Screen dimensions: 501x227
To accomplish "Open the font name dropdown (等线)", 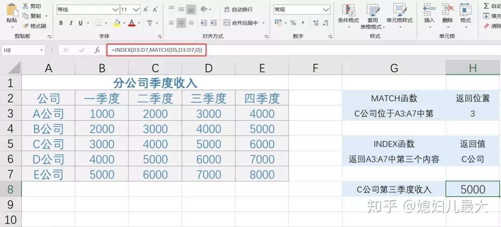I will click(116, 10).
